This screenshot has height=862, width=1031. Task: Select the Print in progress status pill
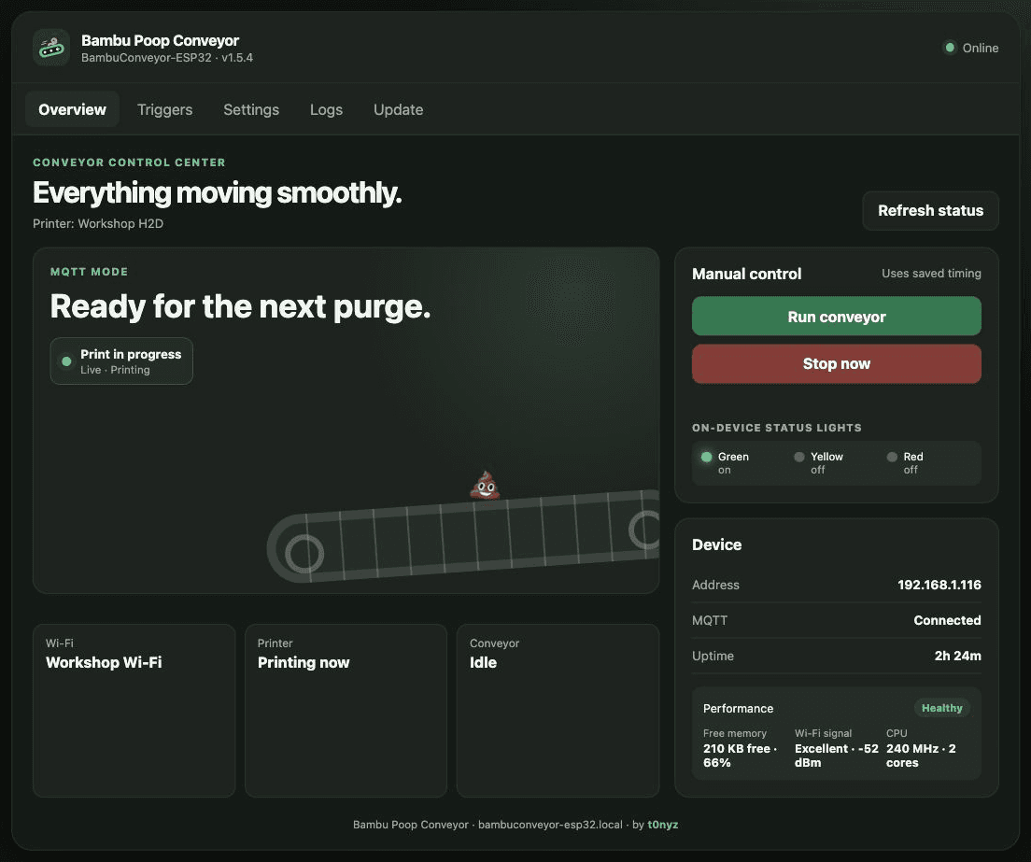click(121, 361)
